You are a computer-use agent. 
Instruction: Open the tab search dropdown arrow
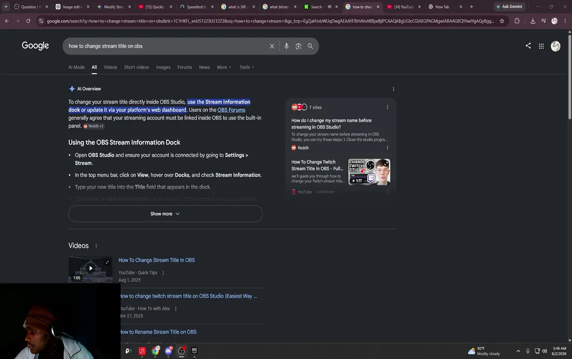[6, 6]
